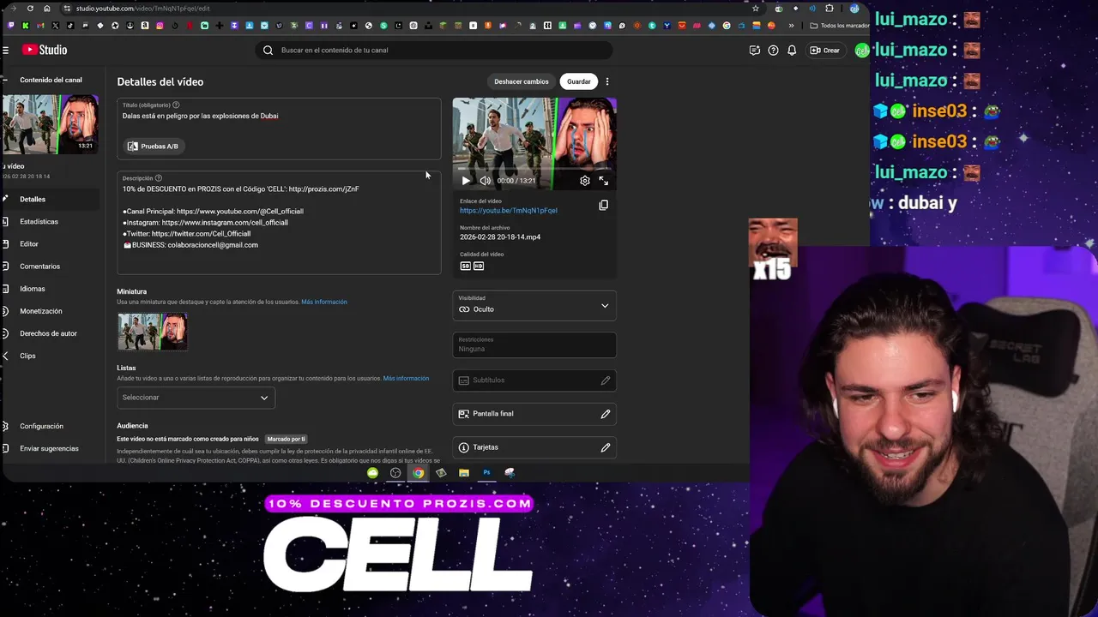The width and height of the screenshot is (1098, 617).
Task: Open the green channel avatar menu
Action: point(861,50)
